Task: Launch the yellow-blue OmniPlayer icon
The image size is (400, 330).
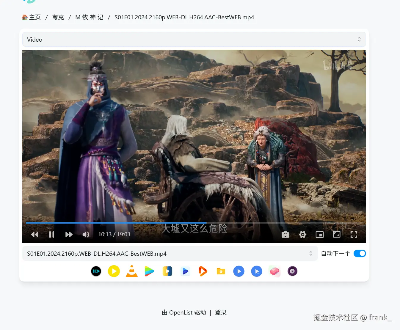Action: pos(167,271)
